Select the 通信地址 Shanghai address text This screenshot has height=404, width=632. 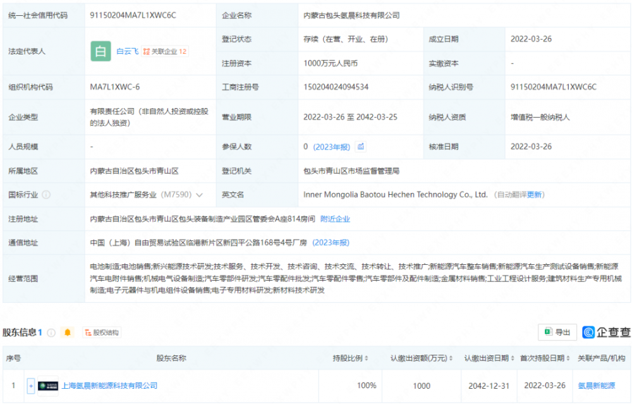tap(198, 243)
